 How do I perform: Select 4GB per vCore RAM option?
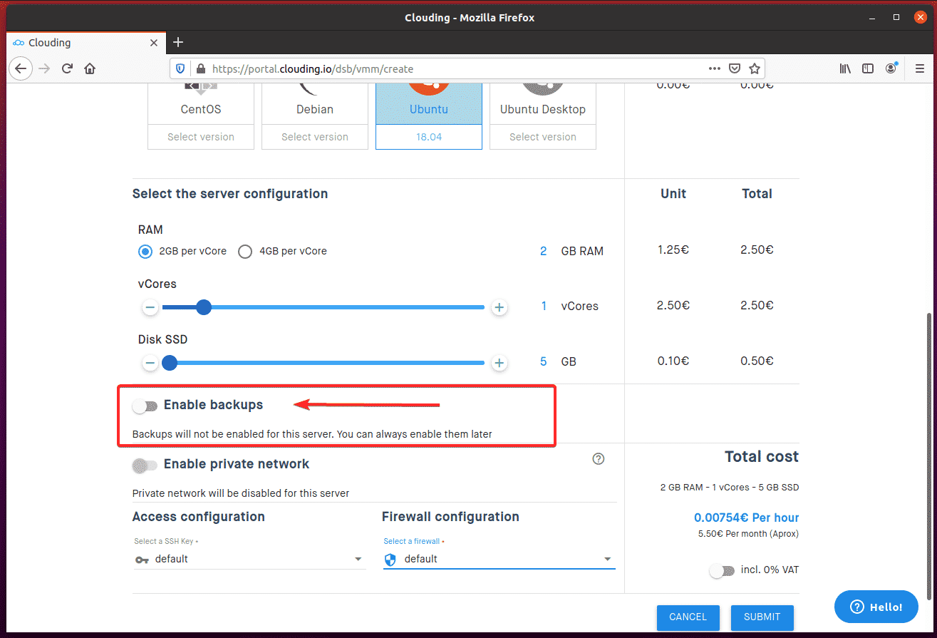click(x=245, y=251)
